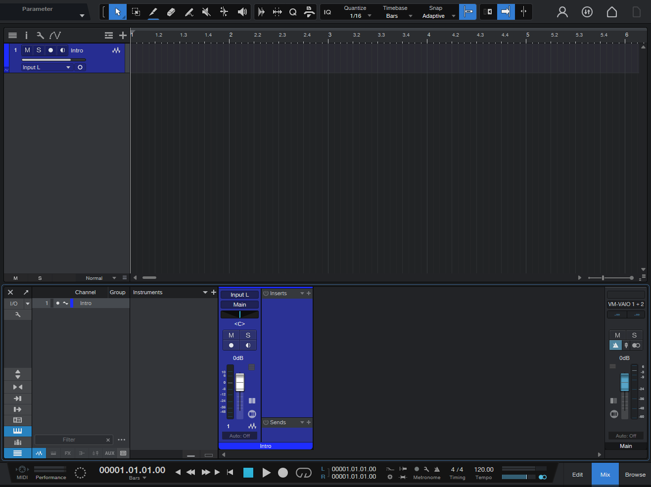The image size is (651, 487).
Task: Open the Start page home icon
Action: click(612, 12)
